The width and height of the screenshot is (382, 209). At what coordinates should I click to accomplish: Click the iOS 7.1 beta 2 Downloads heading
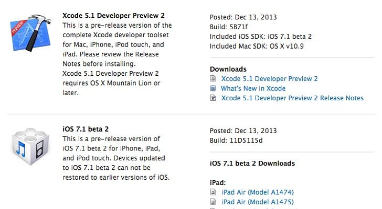click(252, 164)
